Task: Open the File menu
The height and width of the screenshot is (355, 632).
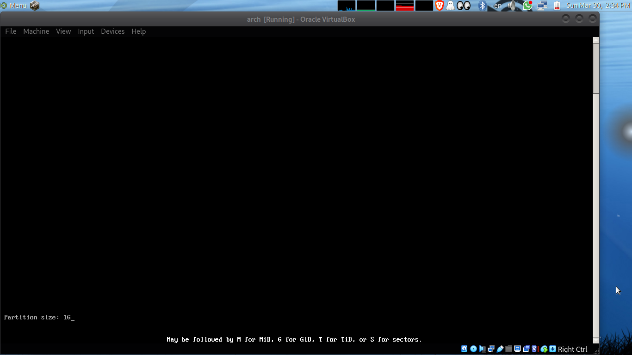Action: tap(11, 31)
